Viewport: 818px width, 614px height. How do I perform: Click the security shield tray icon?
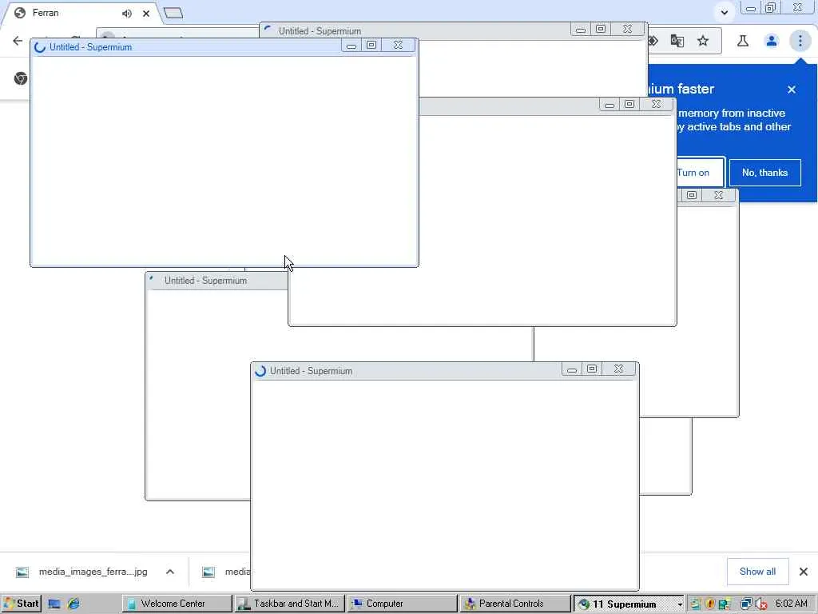709,604
